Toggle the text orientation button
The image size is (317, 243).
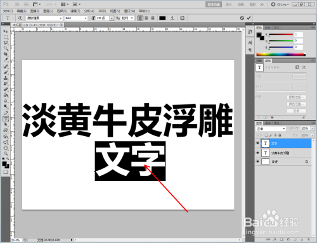20,18
